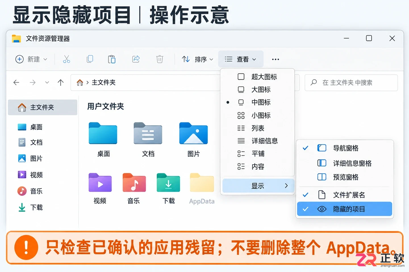Click the Delete trash icon

pyautogui.click(x=160, y=59)
